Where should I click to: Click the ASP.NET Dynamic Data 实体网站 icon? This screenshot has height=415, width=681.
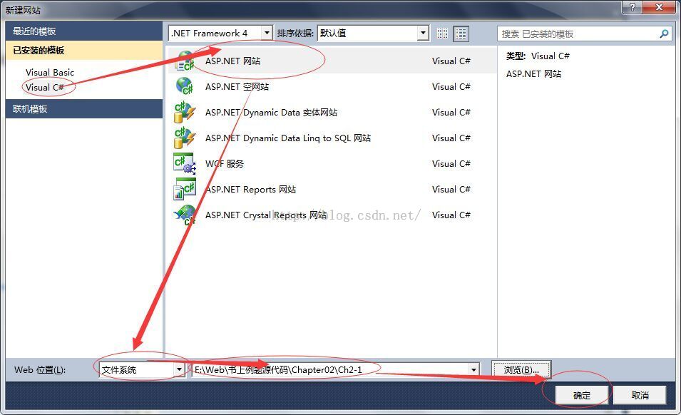[x=185, y=112]
